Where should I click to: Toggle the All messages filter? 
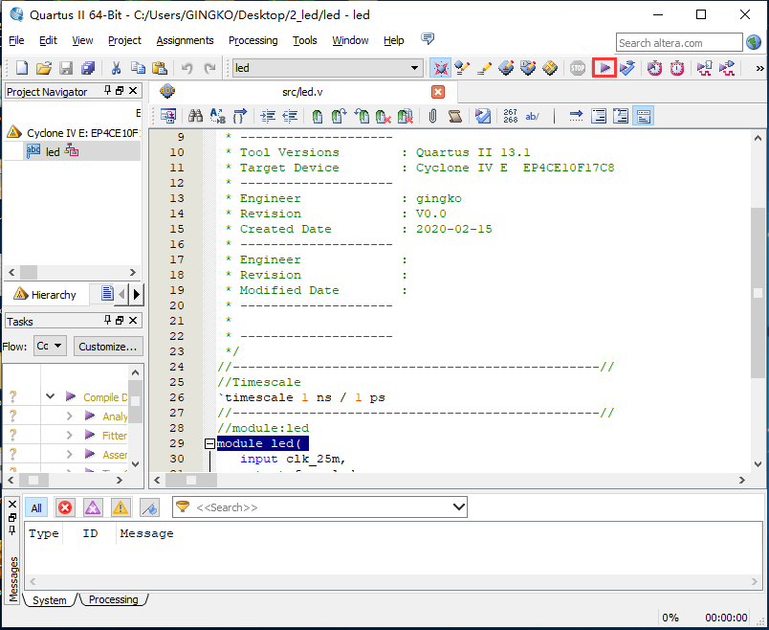pos(36,507)
